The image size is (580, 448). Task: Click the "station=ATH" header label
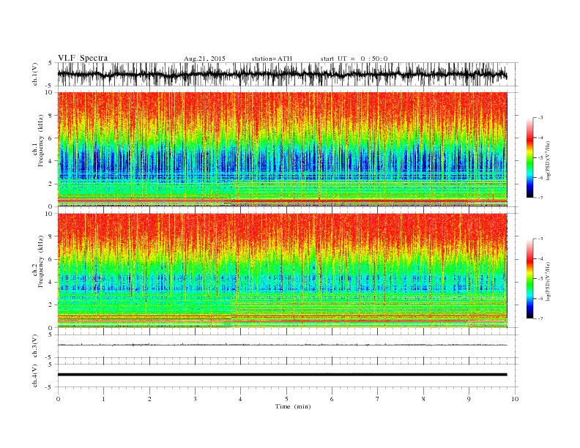(272, 59)
